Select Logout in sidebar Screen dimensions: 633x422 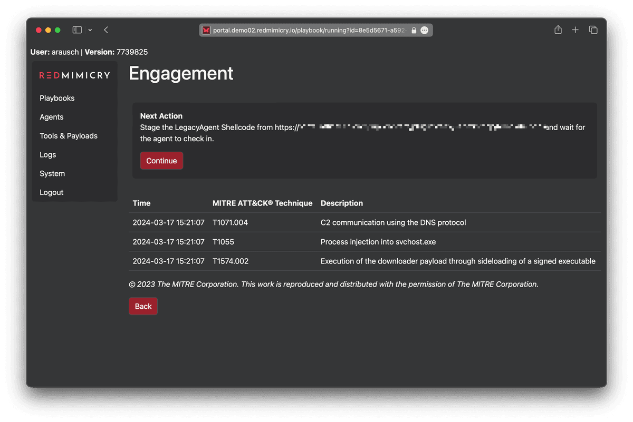(x=52, y=193)
